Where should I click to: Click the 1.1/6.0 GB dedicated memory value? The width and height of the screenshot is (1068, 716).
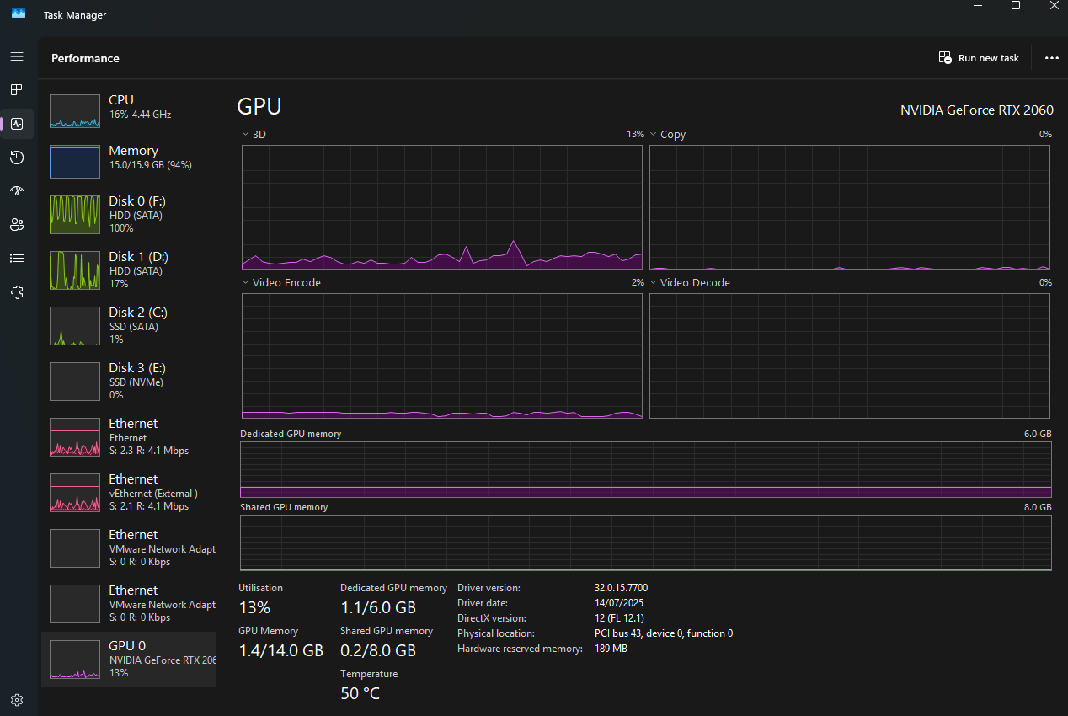point(378,607)
